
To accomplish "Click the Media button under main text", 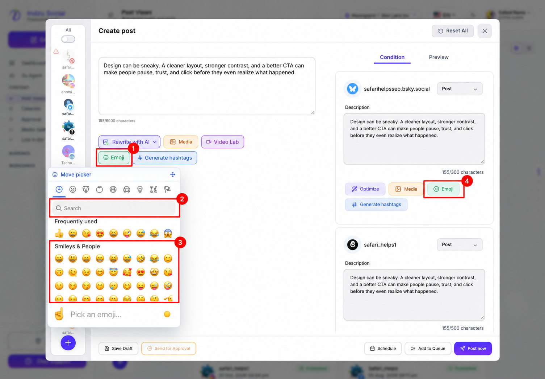I will [181, 142].
